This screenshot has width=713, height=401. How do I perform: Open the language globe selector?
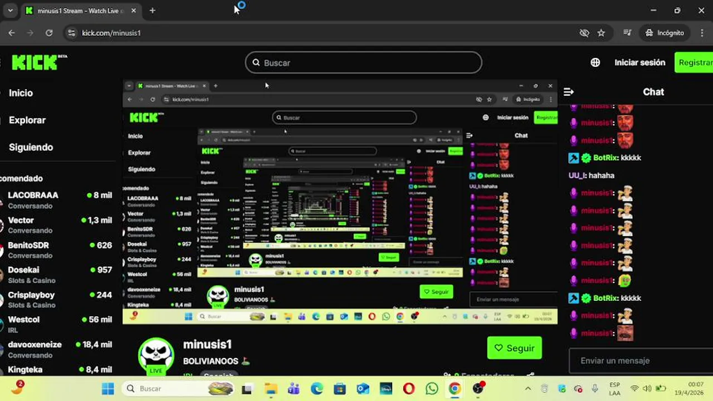(x=595, y=62)
